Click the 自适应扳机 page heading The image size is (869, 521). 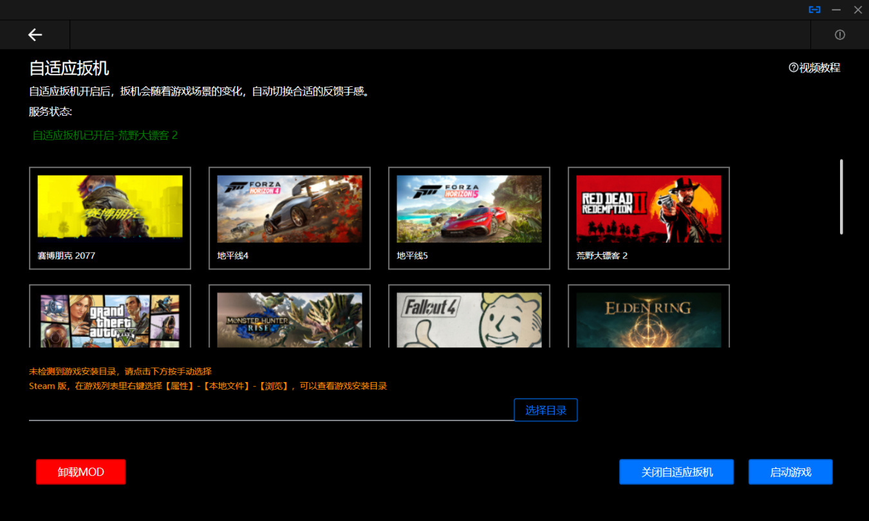tap(70, 68)
